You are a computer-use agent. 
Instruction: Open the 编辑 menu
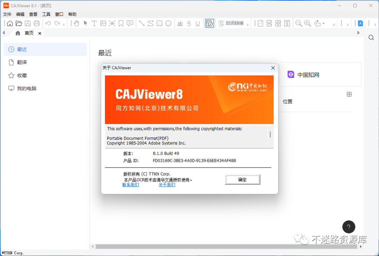pos(20,14)
